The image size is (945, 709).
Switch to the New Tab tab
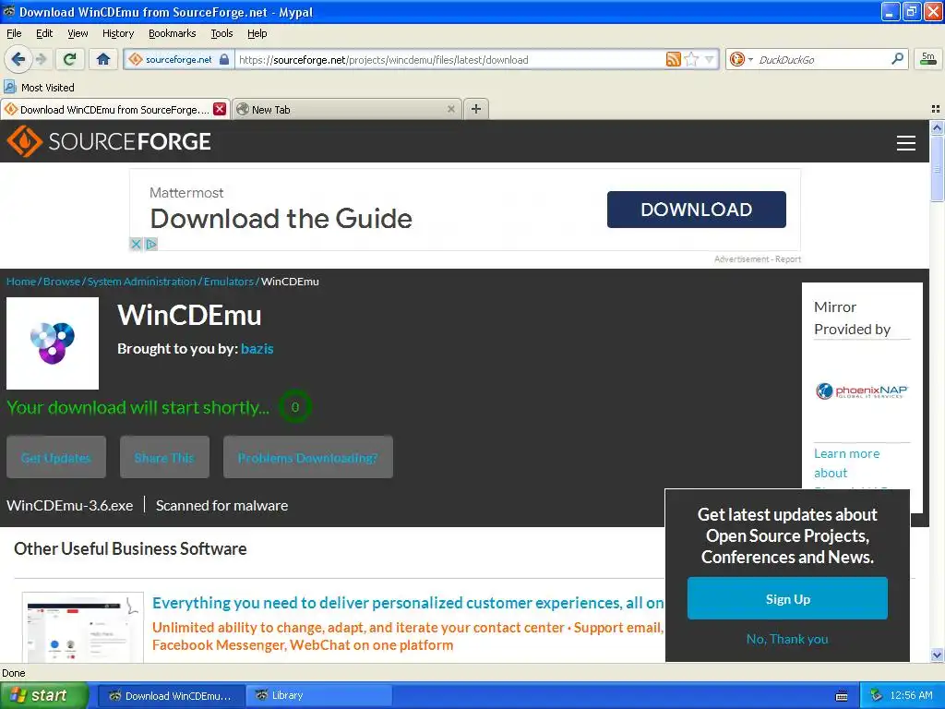[347, 109]
